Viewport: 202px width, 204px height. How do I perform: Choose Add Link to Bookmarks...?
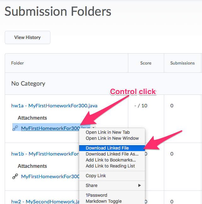point(111,160)
